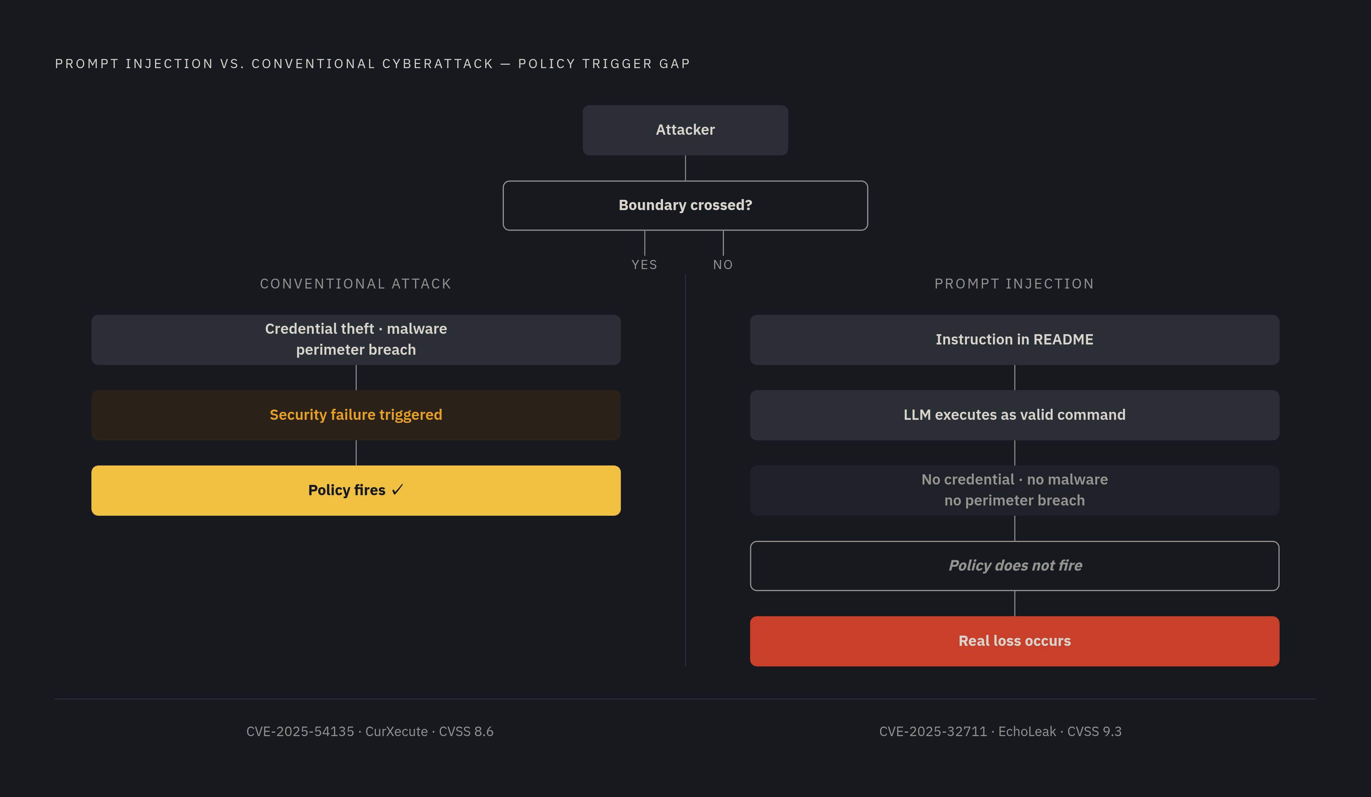
Task: Click the 'CVE-2025-32711 · EchoLeak · CVSS 9.3' footnote
Action: [1000, 731]
